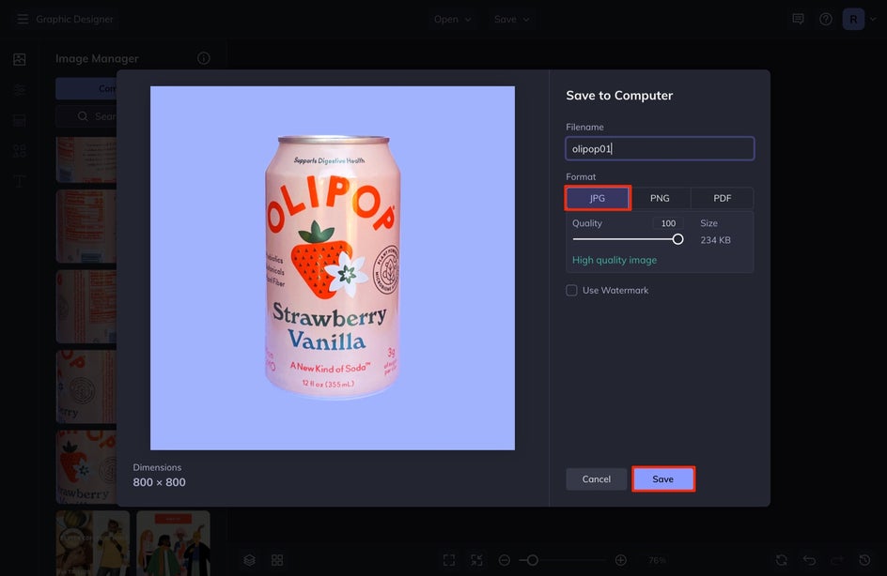Open the feedback chat icon

[x=798, y=19]
